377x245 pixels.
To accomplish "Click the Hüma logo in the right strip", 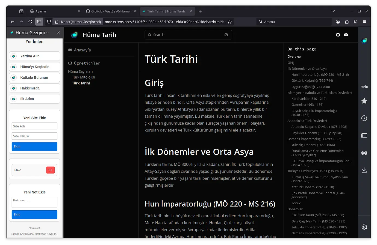I will (x=364, y=41).
